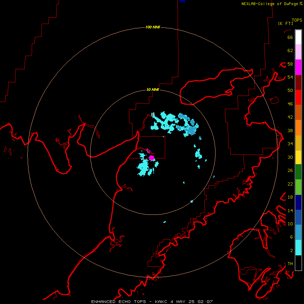Viewport: 304px width, 304px height.
Task: Click the "34" legend value
Action: coord(290,144)
